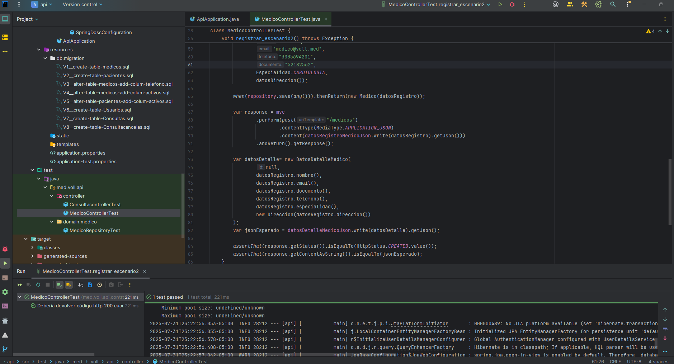This screenshot has height=364, width=674.
Task: Open the Git branch tool window icon
Action: point(5,349)
